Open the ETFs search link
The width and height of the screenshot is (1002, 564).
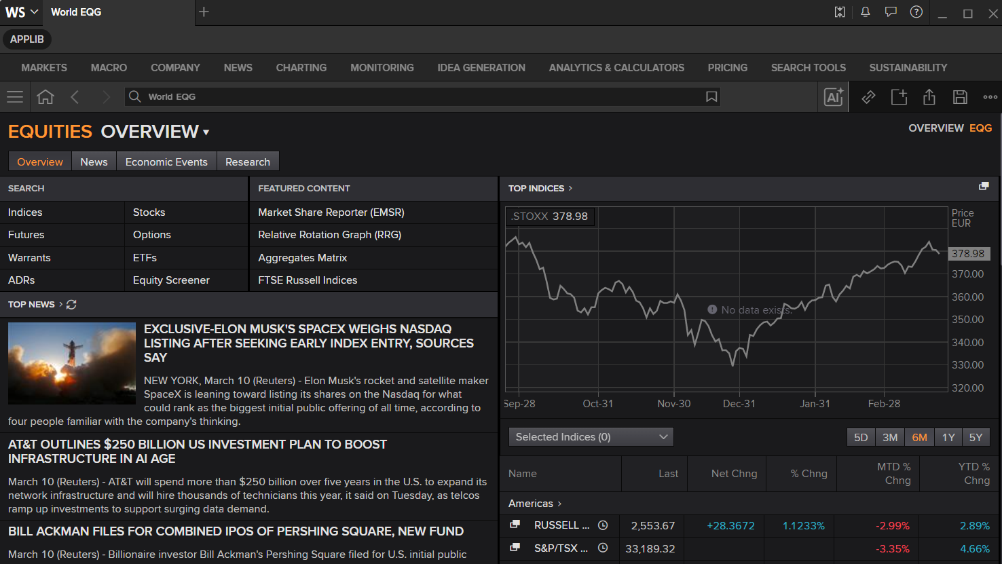(145, 258)
